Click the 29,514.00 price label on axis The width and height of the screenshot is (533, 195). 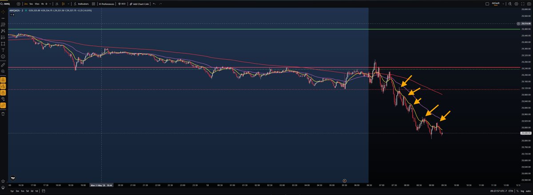pyautogui.click(x=525, y=23)
